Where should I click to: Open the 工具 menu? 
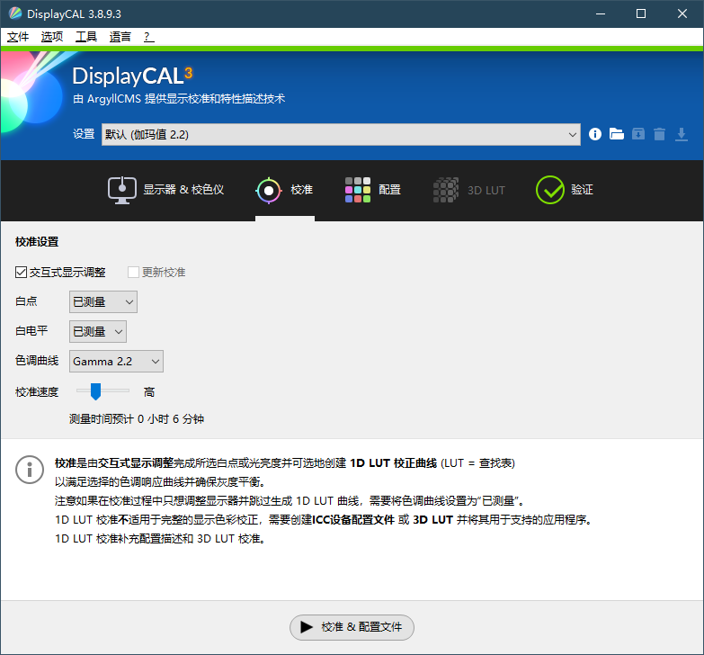(x=86, y=37)
